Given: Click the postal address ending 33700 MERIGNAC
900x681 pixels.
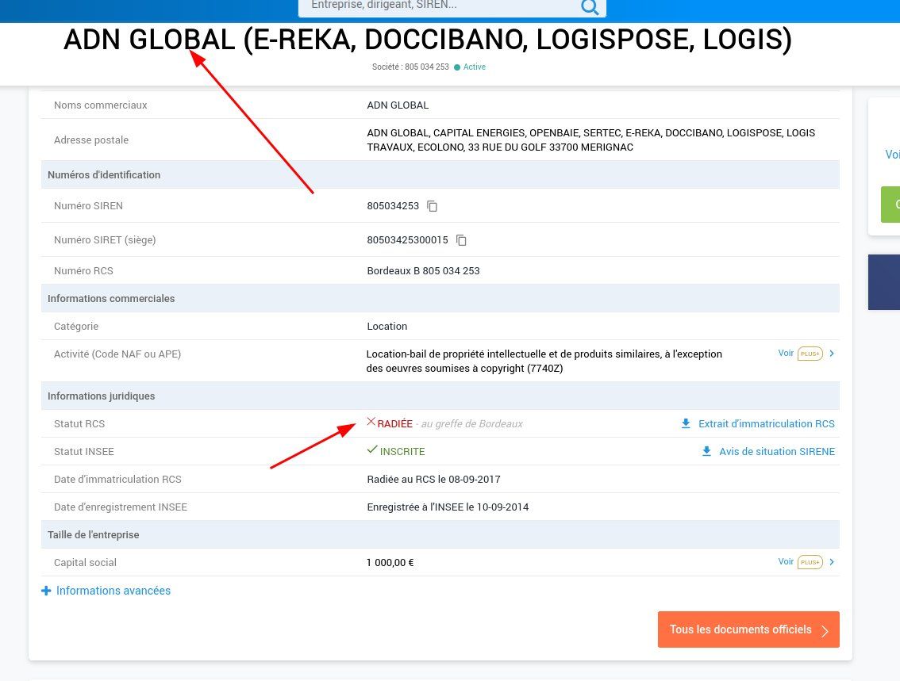Looking at the screenshot, I should (590, 140).
